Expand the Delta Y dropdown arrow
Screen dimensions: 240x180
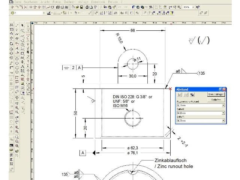[x=223, y=120]
